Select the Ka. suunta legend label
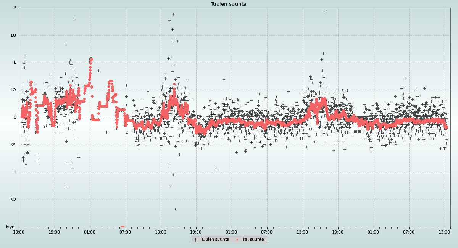The width and height of the screenshot is (458, 248). coord(253,240)
